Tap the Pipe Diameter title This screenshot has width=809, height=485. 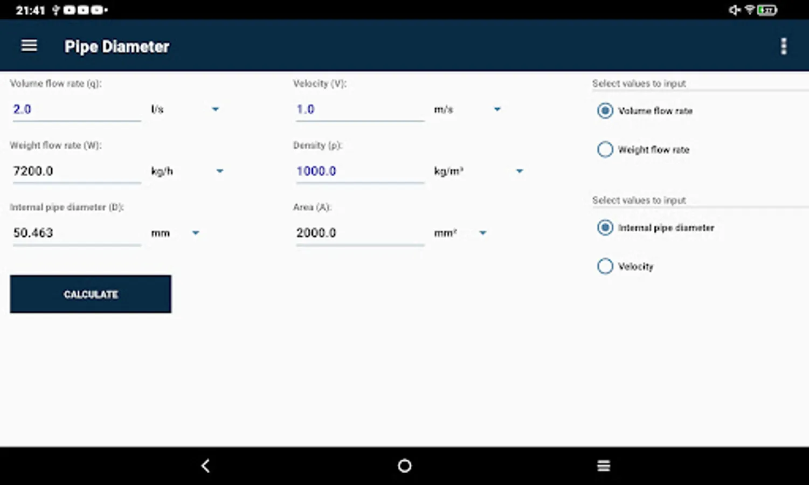click(x=116, y=46)
